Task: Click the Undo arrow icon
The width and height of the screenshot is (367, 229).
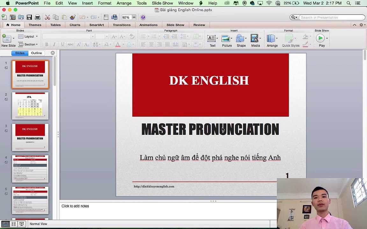Action: click(83, 17)
